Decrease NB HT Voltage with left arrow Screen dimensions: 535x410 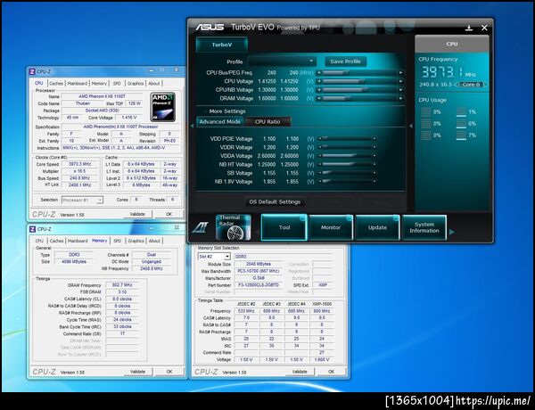point(320,164)
